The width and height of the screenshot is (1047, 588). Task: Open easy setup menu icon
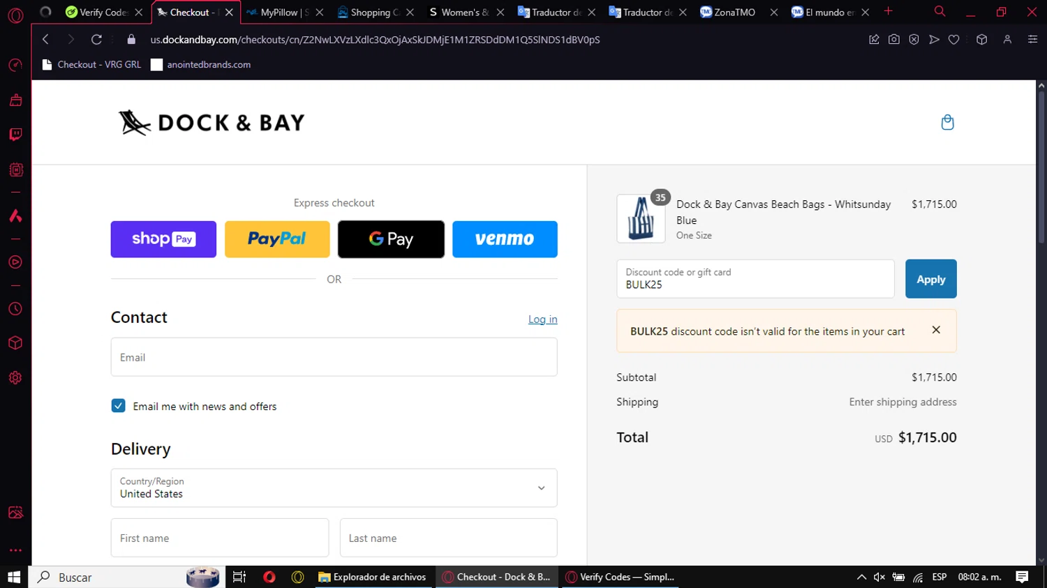coord(1032,40)
